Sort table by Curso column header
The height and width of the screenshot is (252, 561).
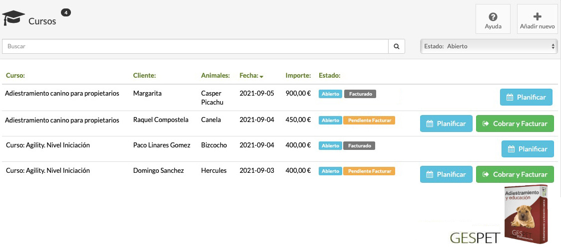pyautogui.click(x=15, y=76)
